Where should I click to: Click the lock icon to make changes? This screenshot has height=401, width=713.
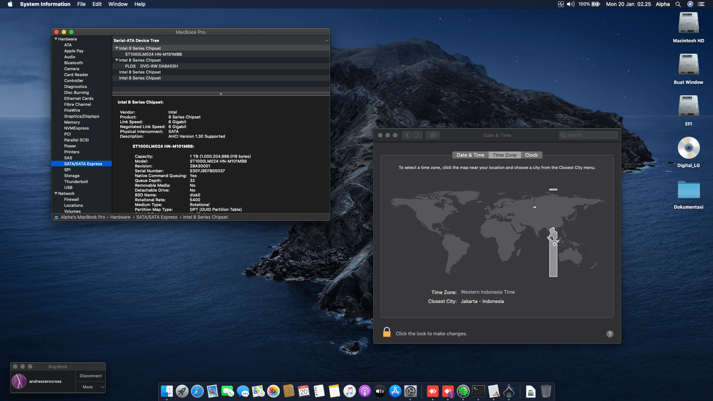point(387,332)
